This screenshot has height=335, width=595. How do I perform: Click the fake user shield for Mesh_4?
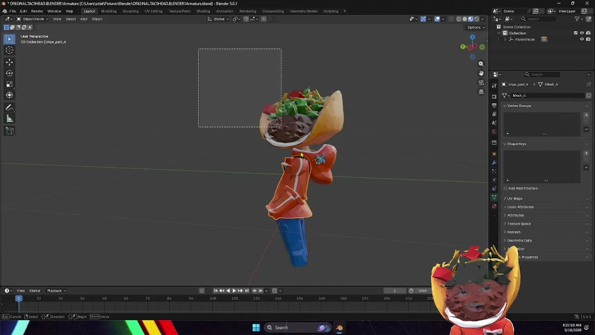pos(588,95)
